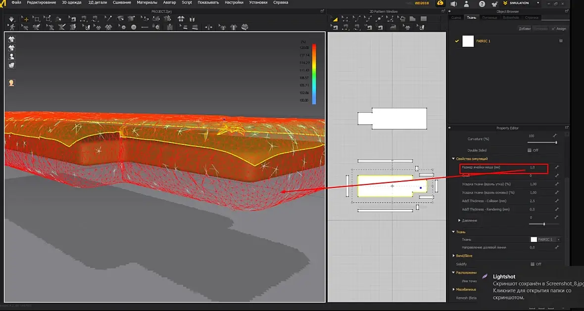Toggle the Solidify checkbox
The height and width of the screenshot is (311, 584).
[x=532, y=264]
